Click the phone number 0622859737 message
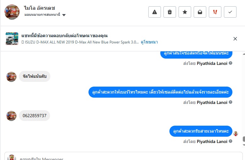 (x=34, y=116)
